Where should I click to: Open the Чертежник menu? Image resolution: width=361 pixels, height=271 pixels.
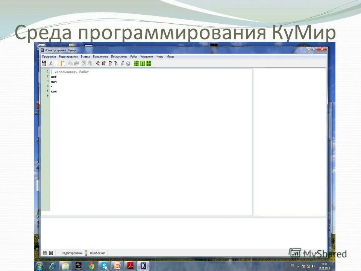tap(147, 56)
